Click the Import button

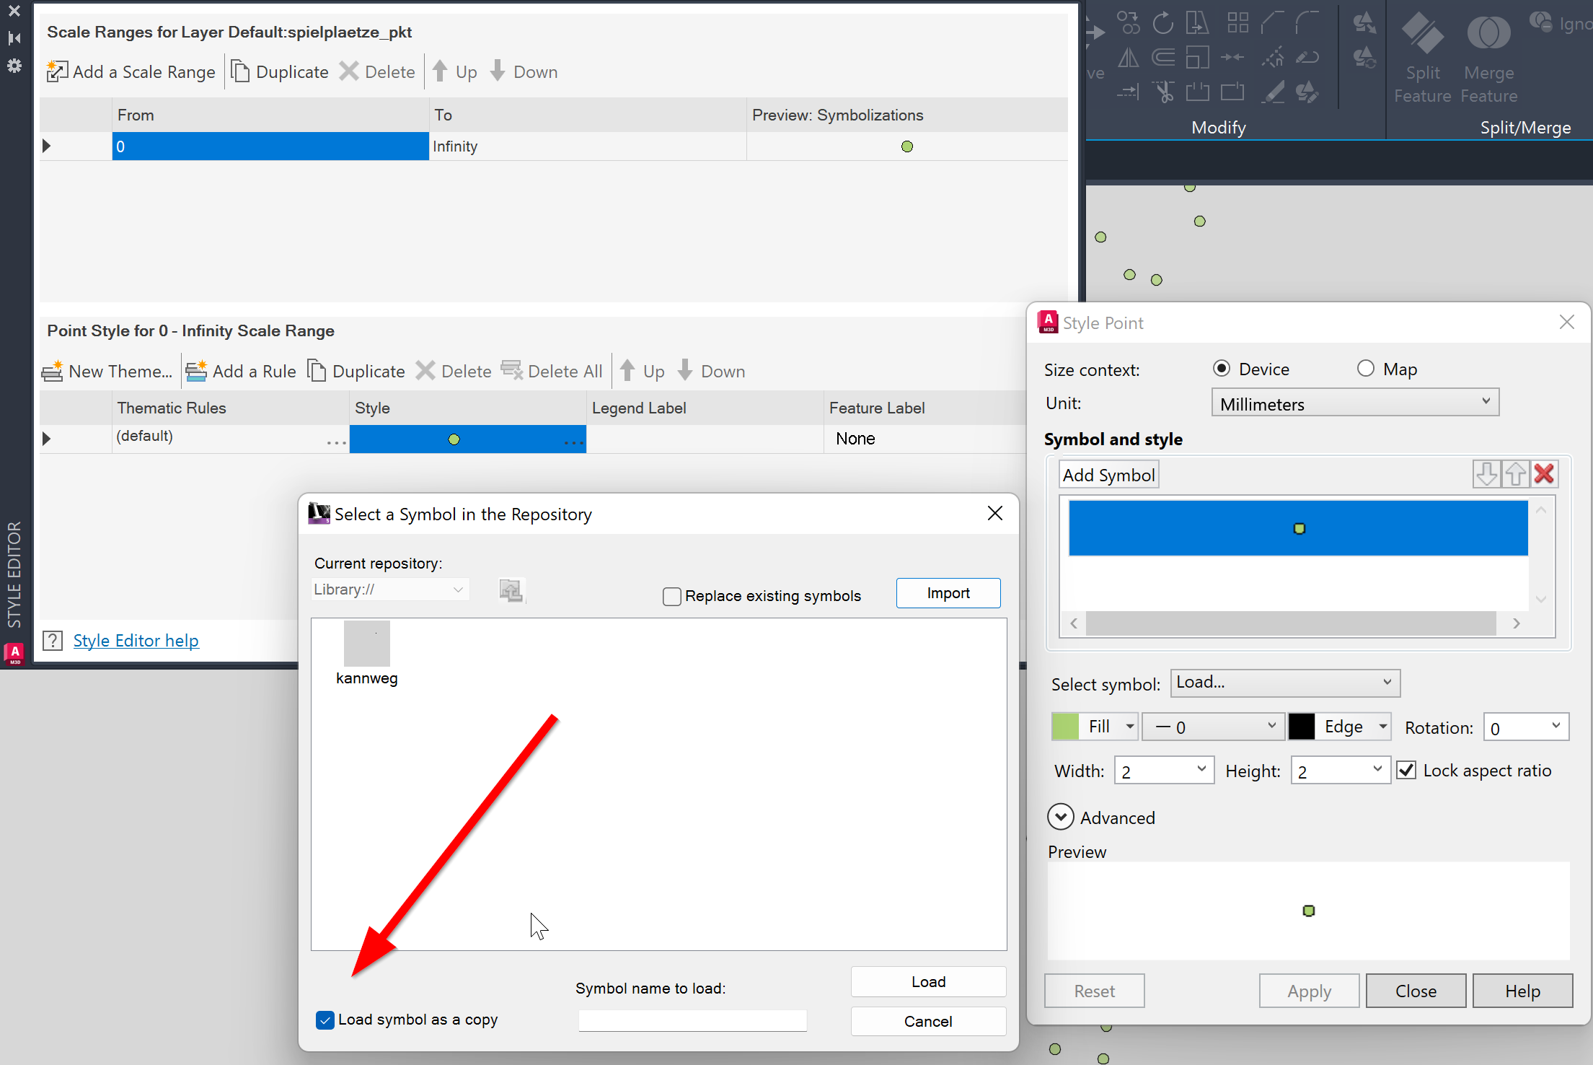pyautogui.click(x=948, y=593)
